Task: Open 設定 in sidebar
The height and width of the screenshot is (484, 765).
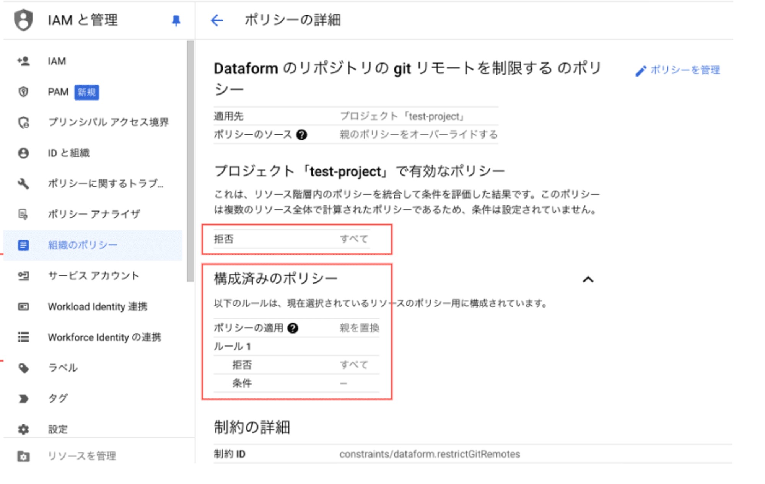Action: (93, 429)
